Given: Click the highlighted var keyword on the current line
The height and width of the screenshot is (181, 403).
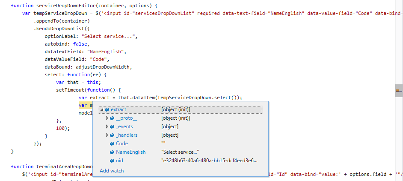Looking at the screenshot, I should pyautogui.click(x=82, y=105).
